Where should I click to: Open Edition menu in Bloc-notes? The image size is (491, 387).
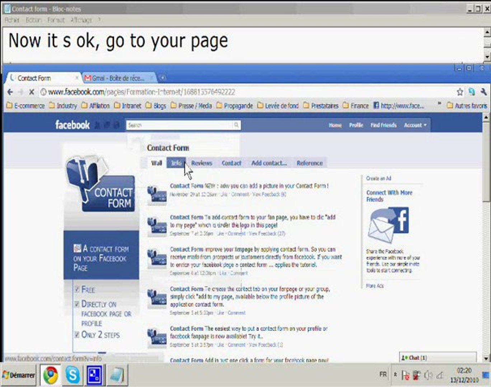tap(33, 20)
